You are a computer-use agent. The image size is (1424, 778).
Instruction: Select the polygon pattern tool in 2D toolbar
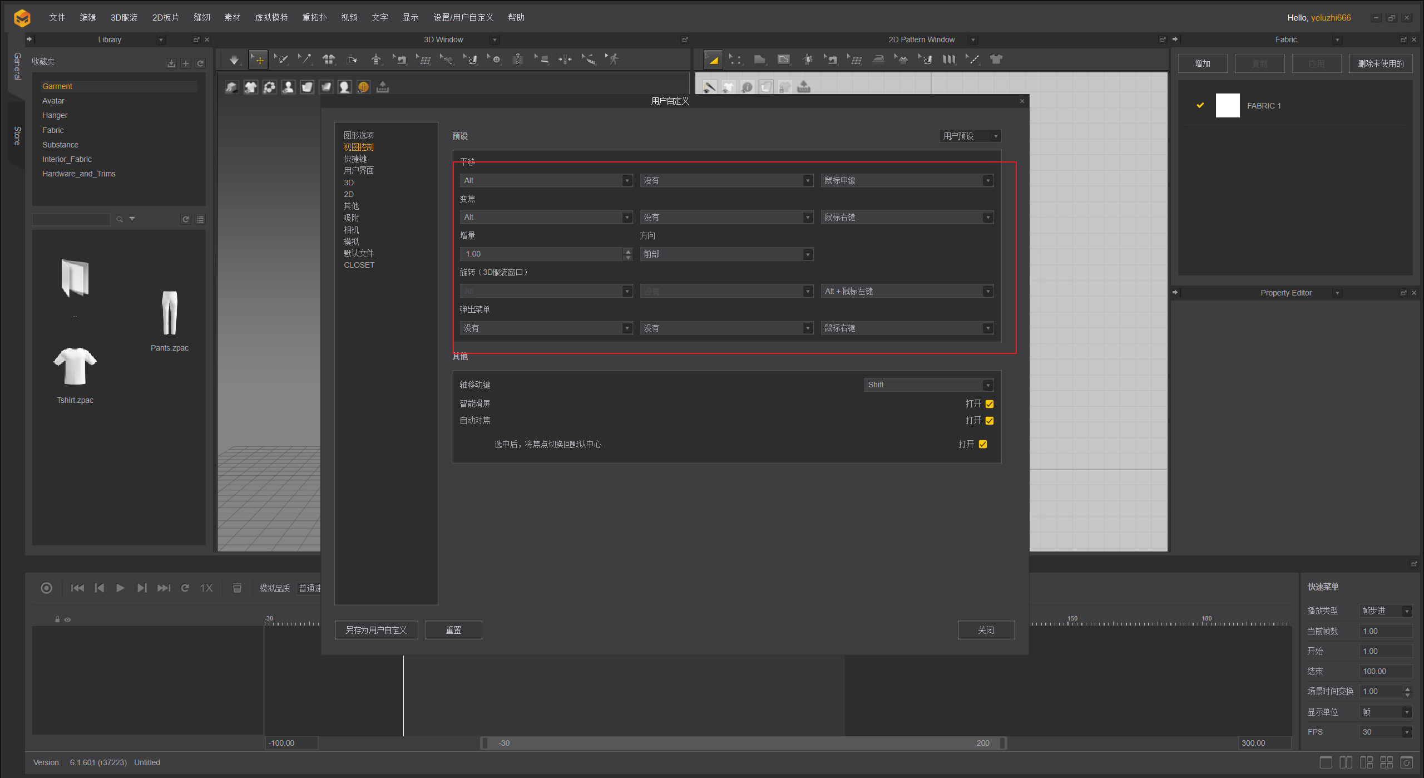(759, 60)
